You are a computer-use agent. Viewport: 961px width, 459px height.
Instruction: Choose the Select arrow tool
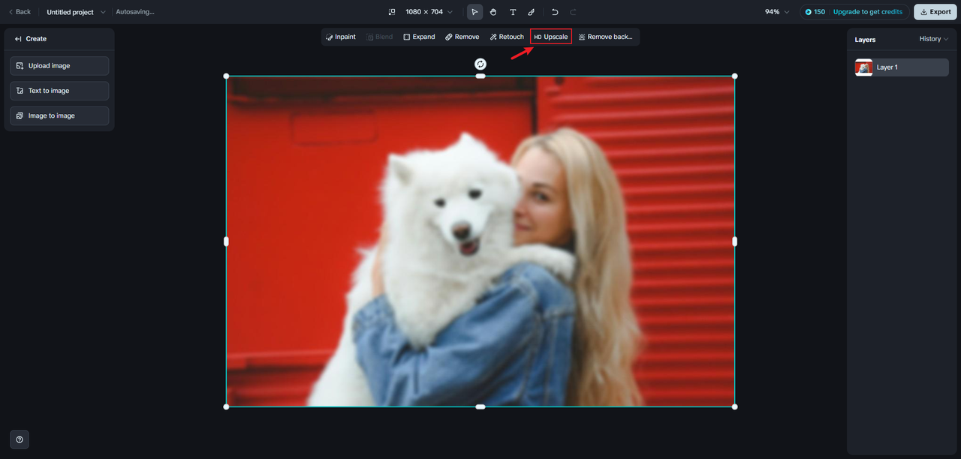pyautogui.click(x=474, y=12)
